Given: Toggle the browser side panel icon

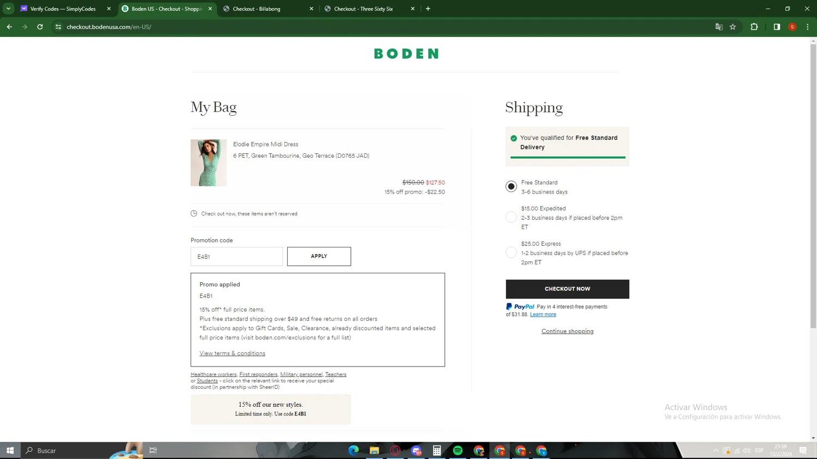Looking at the screenshot, I should click(x=777, y=27).
